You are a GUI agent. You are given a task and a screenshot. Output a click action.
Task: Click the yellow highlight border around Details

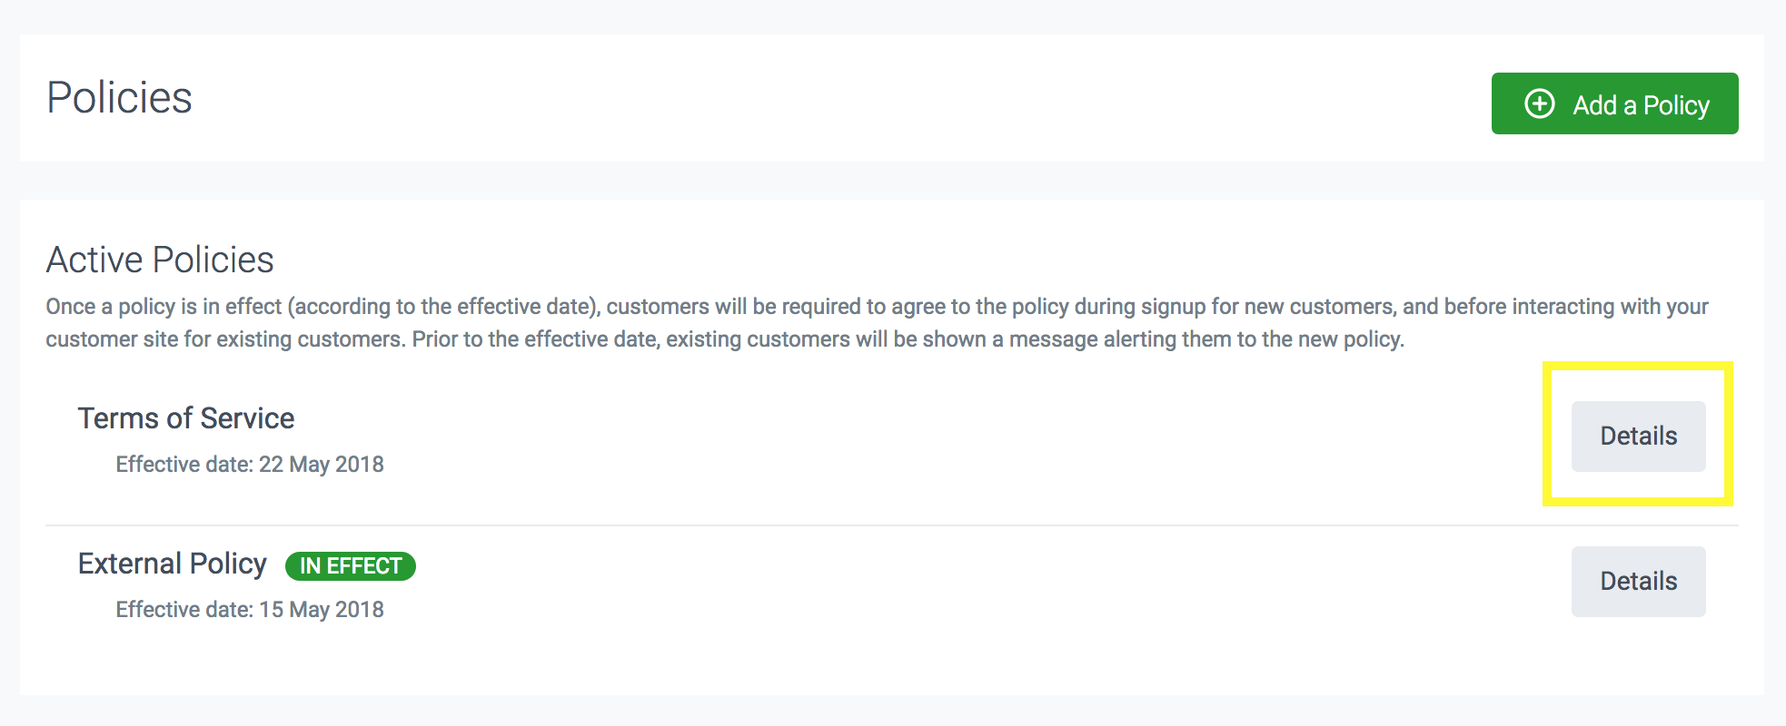[x=1547, y=436]
